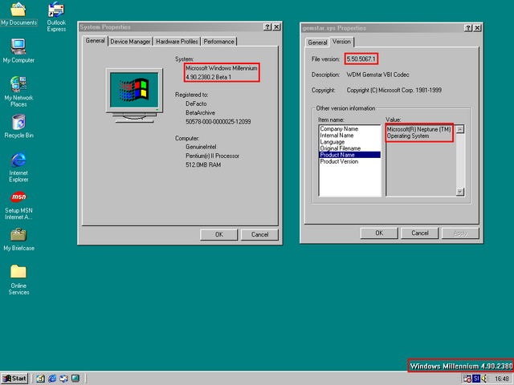Select the Setup MSN Internet Access icon
This screenshot has height=385, width=514.
[18, 205]
